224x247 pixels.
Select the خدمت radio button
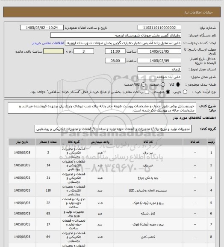(x=163, y=84)
